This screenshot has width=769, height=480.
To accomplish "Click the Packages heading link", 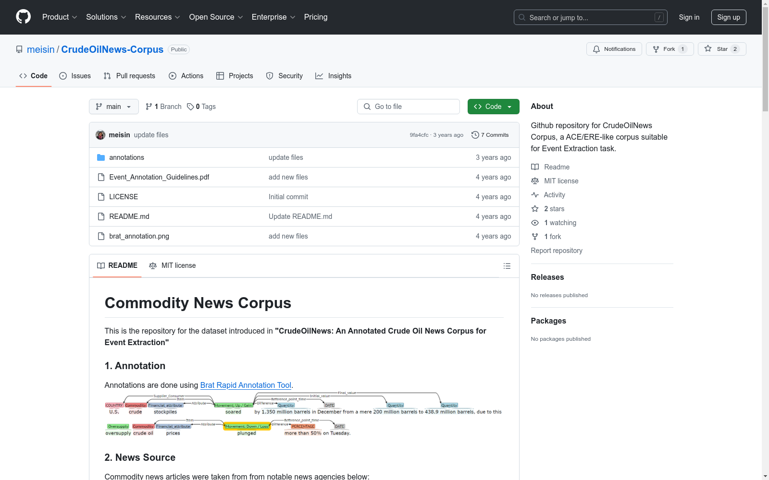I will click(548, 321).
